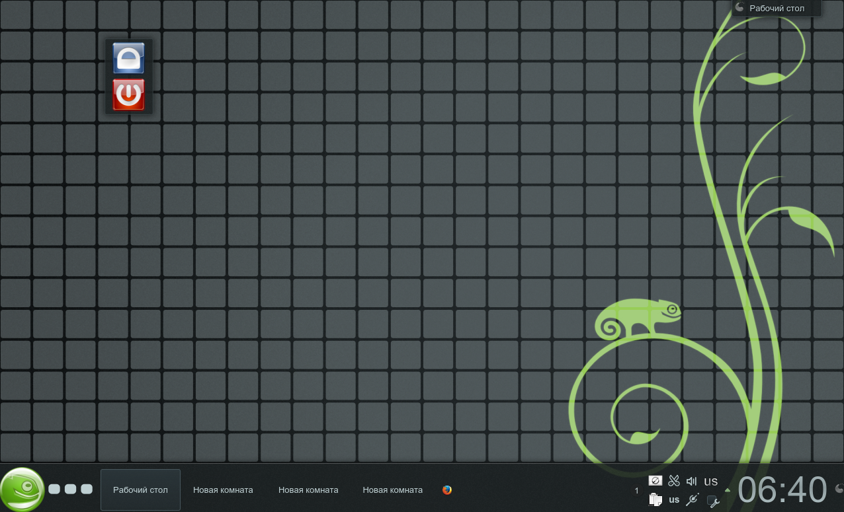This screenshot has width=844, height=512.
Task: Click the red power/leave button
Action: [x=128, y=95]
